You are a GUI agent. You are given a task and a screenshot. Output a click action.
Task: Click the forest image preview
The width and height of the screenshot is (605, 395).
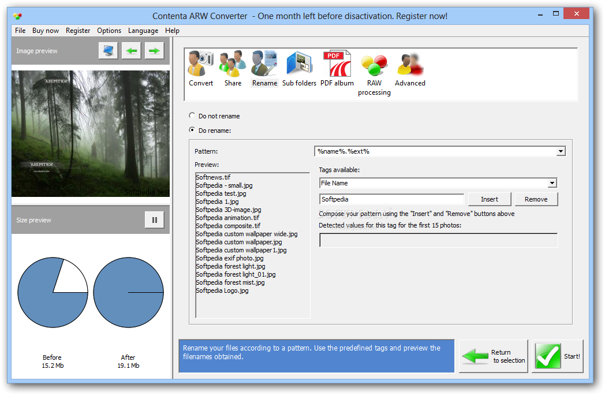(x=91, y=133)
